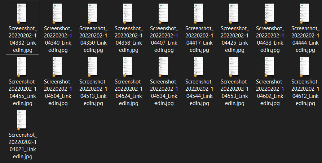The image size is (322, 163).
Task: Click orange sync badge on screenshot 104444
Action: pyautogui.click(x=301, y=23)
